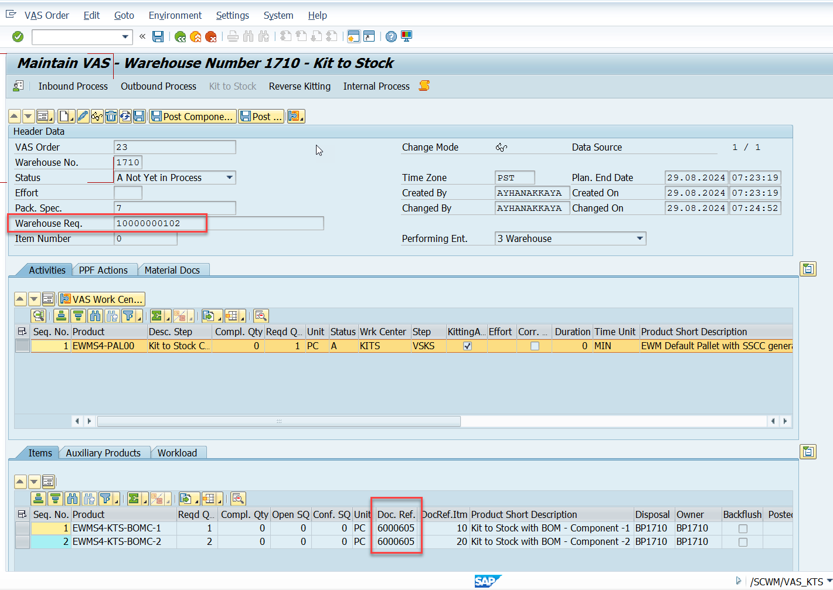Image resolution: width=833 pixels, height=590 pixels.
Task: Click the Generate Shortcut icon
Action: coord(369,36)
